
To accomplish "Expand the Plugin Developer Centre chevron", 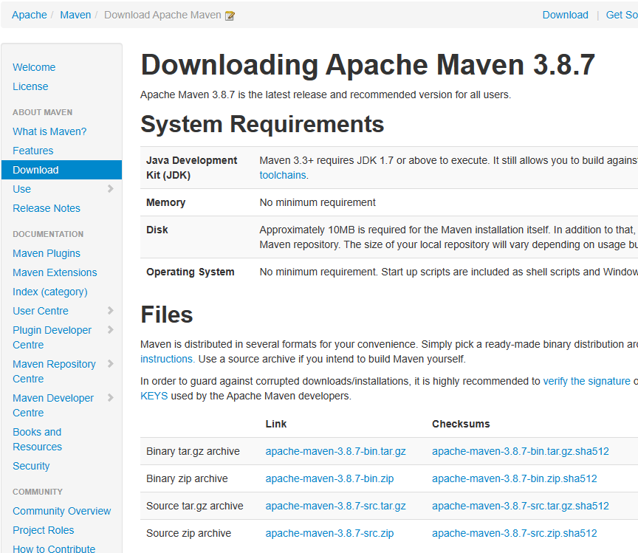I will click(x=110, y=329).
